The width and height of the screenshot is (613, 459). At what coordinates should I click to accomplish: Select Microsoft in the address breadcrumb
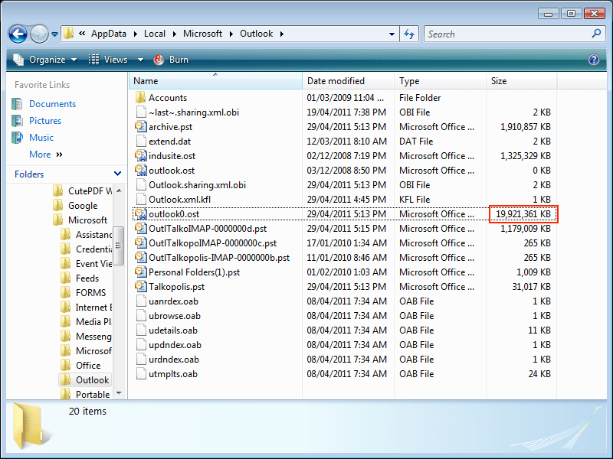pos(202,34)
